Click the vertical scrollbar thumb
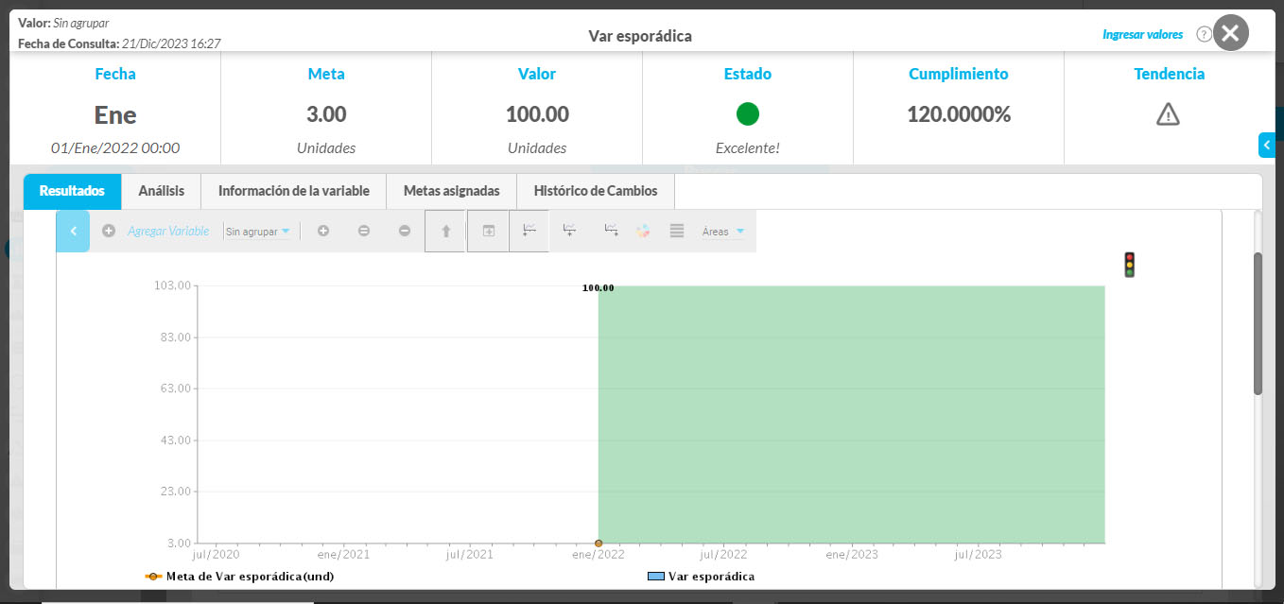The image size is (1284, 604). click(1258, 321)
